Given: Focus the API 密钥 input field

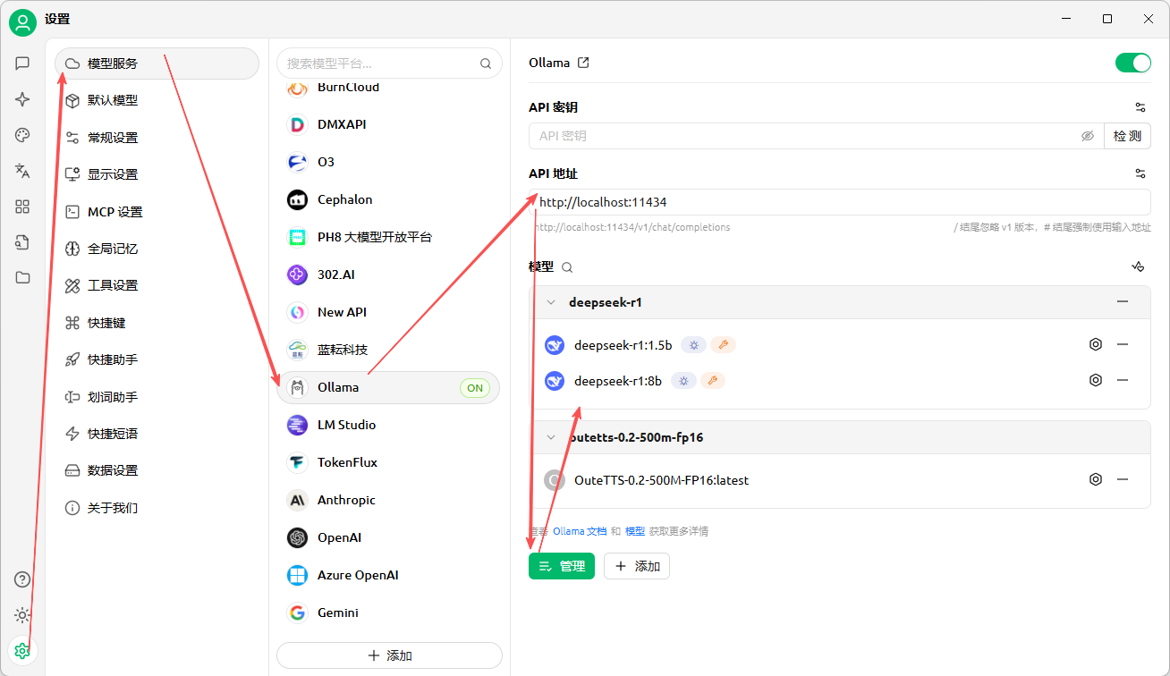Looking at the screenshot, I should point(816,136).
